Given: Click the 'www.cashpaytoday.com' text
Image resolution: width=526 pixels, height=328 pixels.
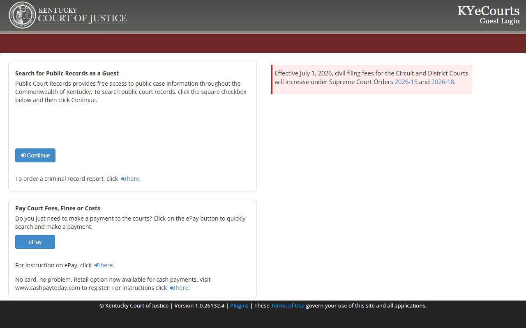Looking at the screenshot, I should point(48,288).
